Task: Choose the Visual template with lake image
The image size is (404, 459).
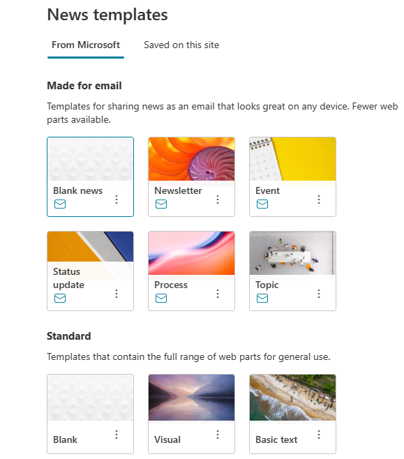Action: click(x=191, y=398)
